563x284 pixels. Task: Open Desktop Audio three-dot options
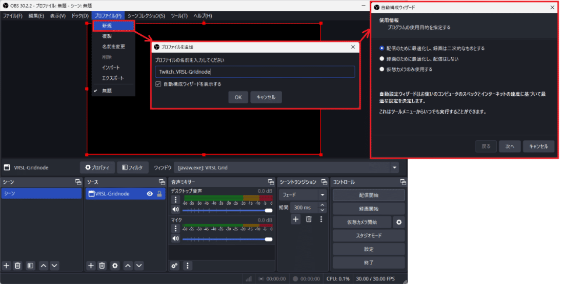[175, 200]
